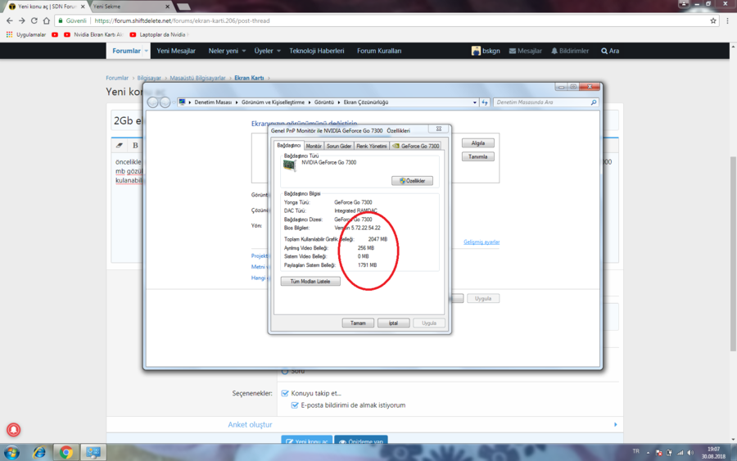
Task: Select Görünüm ve Kişiselleştirme breadcrumb
Action: 273,102
